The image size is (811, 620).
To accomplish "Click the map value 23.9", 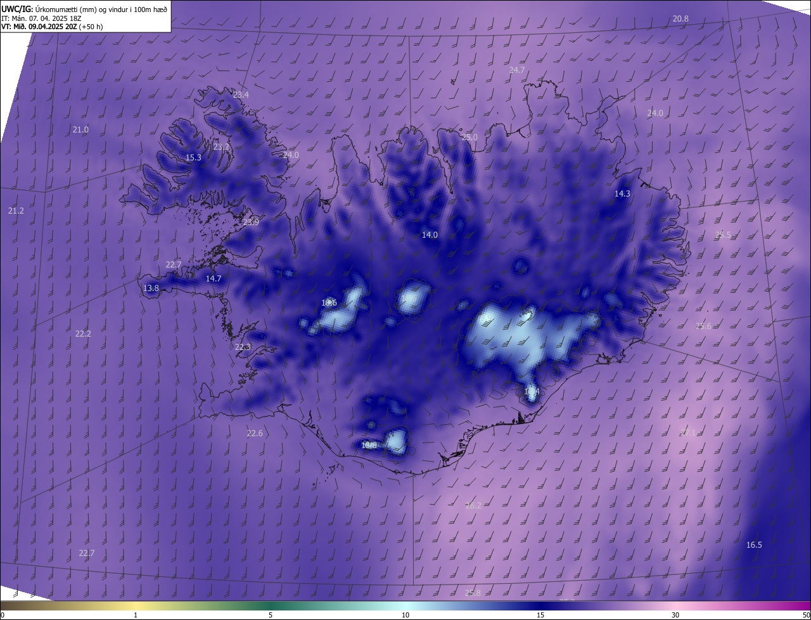I will point(251,222).
